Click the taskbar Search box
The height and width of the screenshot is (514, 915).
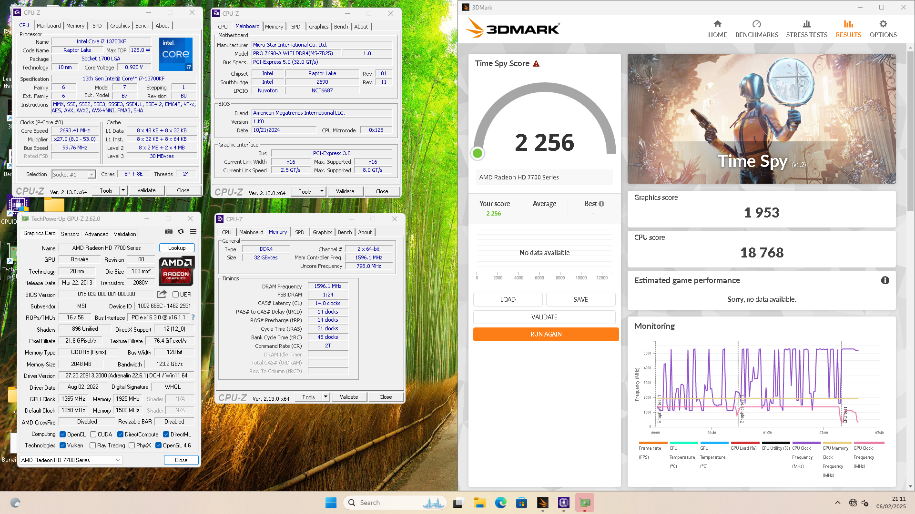(394, 503)
